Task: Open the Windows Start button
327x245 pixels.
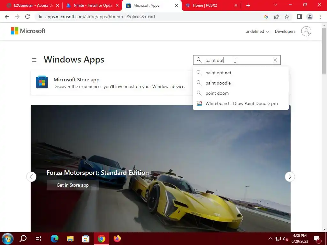Action: (x=8, y=239)
